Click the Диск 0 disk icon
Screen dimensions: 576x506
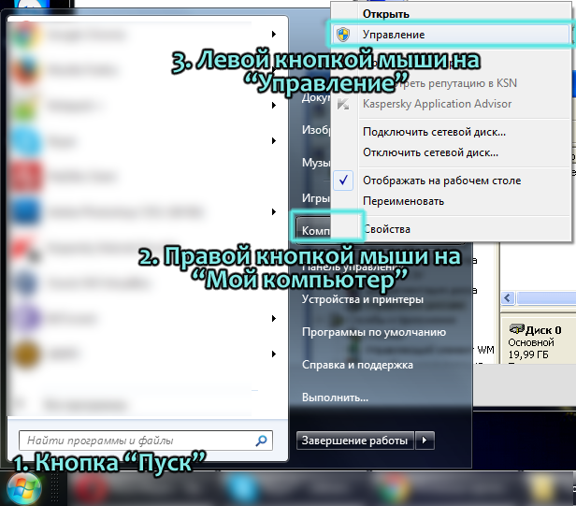click(x=514, y=330)
